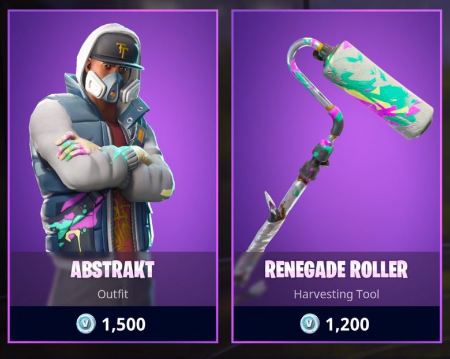Click the 1,200 price bar

(336, 324)
